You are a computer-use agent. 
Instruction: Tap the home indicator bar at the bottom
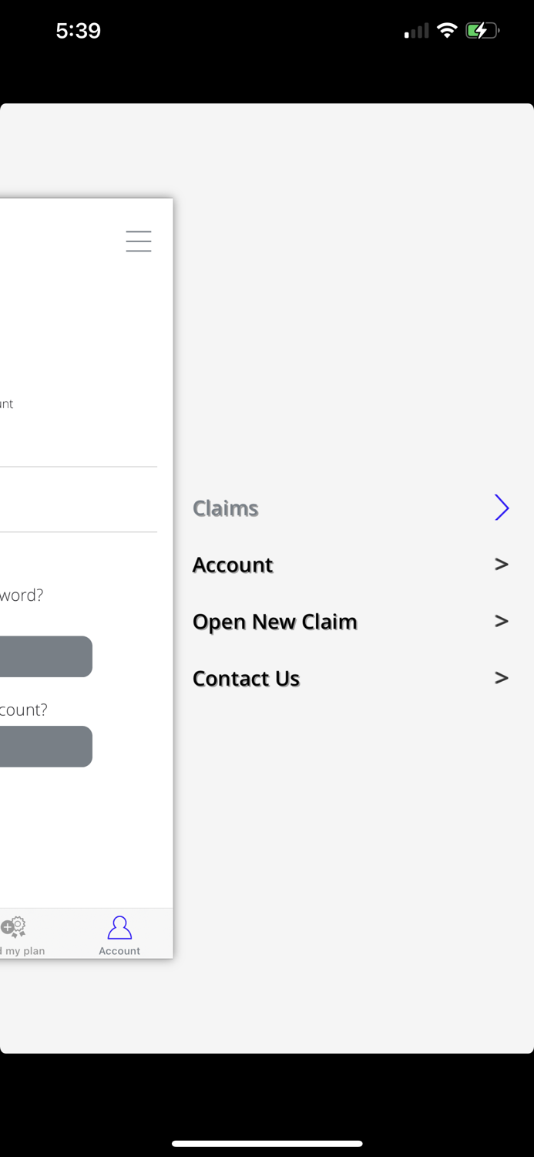[267, 1144]
